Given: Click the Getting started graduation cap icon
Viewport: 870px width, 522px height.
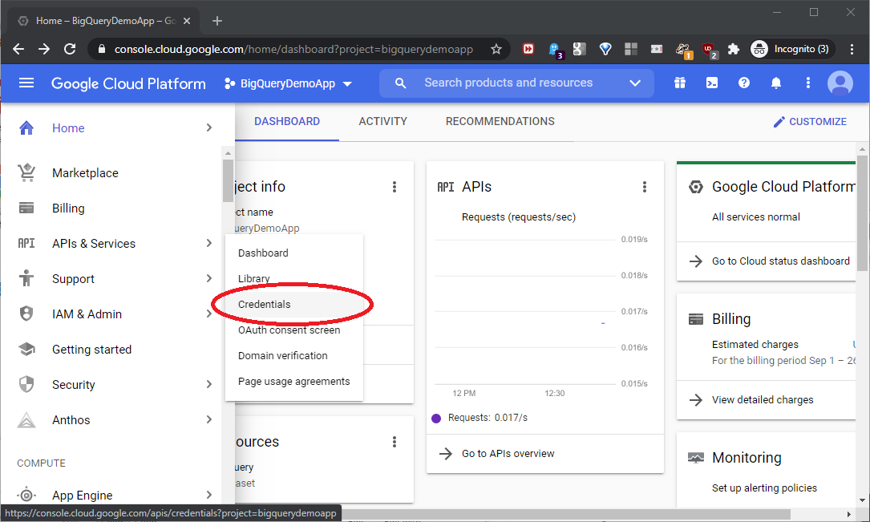Looking at the screenshot, I should [x=26, y=350].
